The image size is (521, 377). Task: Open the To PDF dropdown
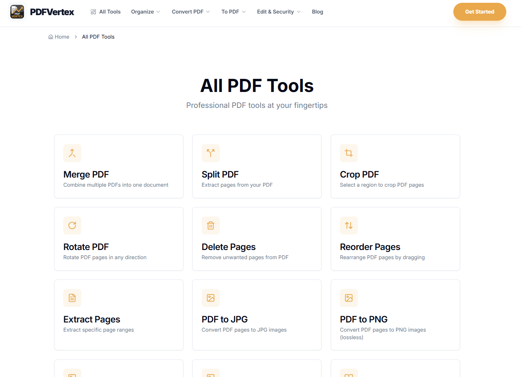(233, 12)
